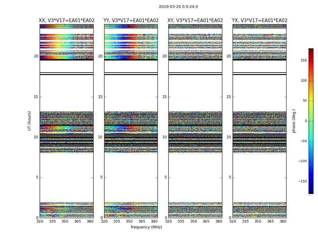Click the 15 hour tick of XY plot

click(x=165, y=97)
